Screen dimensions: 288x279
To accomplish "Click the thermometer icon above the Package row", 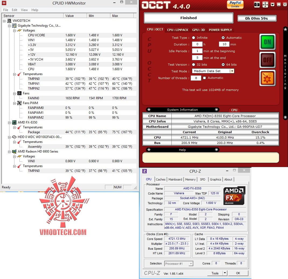I will (19, 127).
